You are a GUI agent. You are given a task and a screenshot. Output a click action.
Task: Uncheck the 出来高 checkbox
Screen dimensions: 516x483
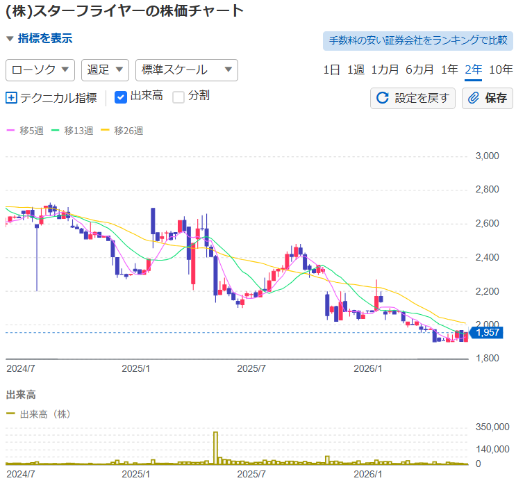pos(121,97)
